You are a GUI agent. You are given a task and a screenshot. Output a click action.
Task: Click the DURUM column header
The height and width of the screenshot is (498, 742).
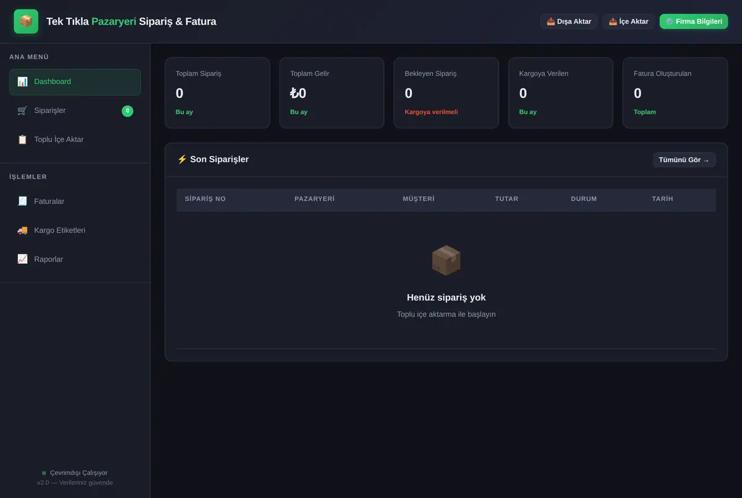pos(584,199)
